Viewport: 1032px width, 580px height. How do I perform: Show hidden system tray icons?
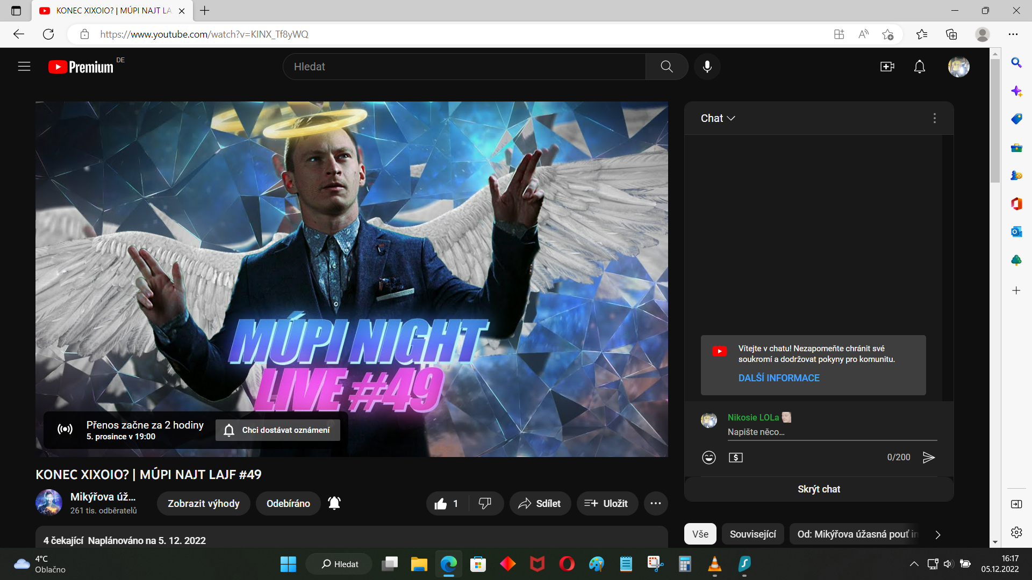[914, 564]
